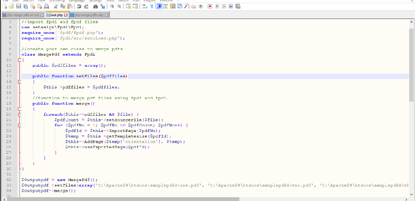Open the Macro menu
This screenshot has width=415, height=201.
coord(123,1)
